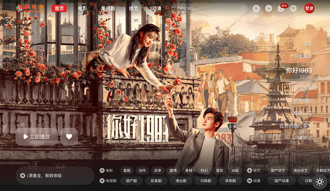
Task: Open the list menu icon
Action: pos(293,9)
